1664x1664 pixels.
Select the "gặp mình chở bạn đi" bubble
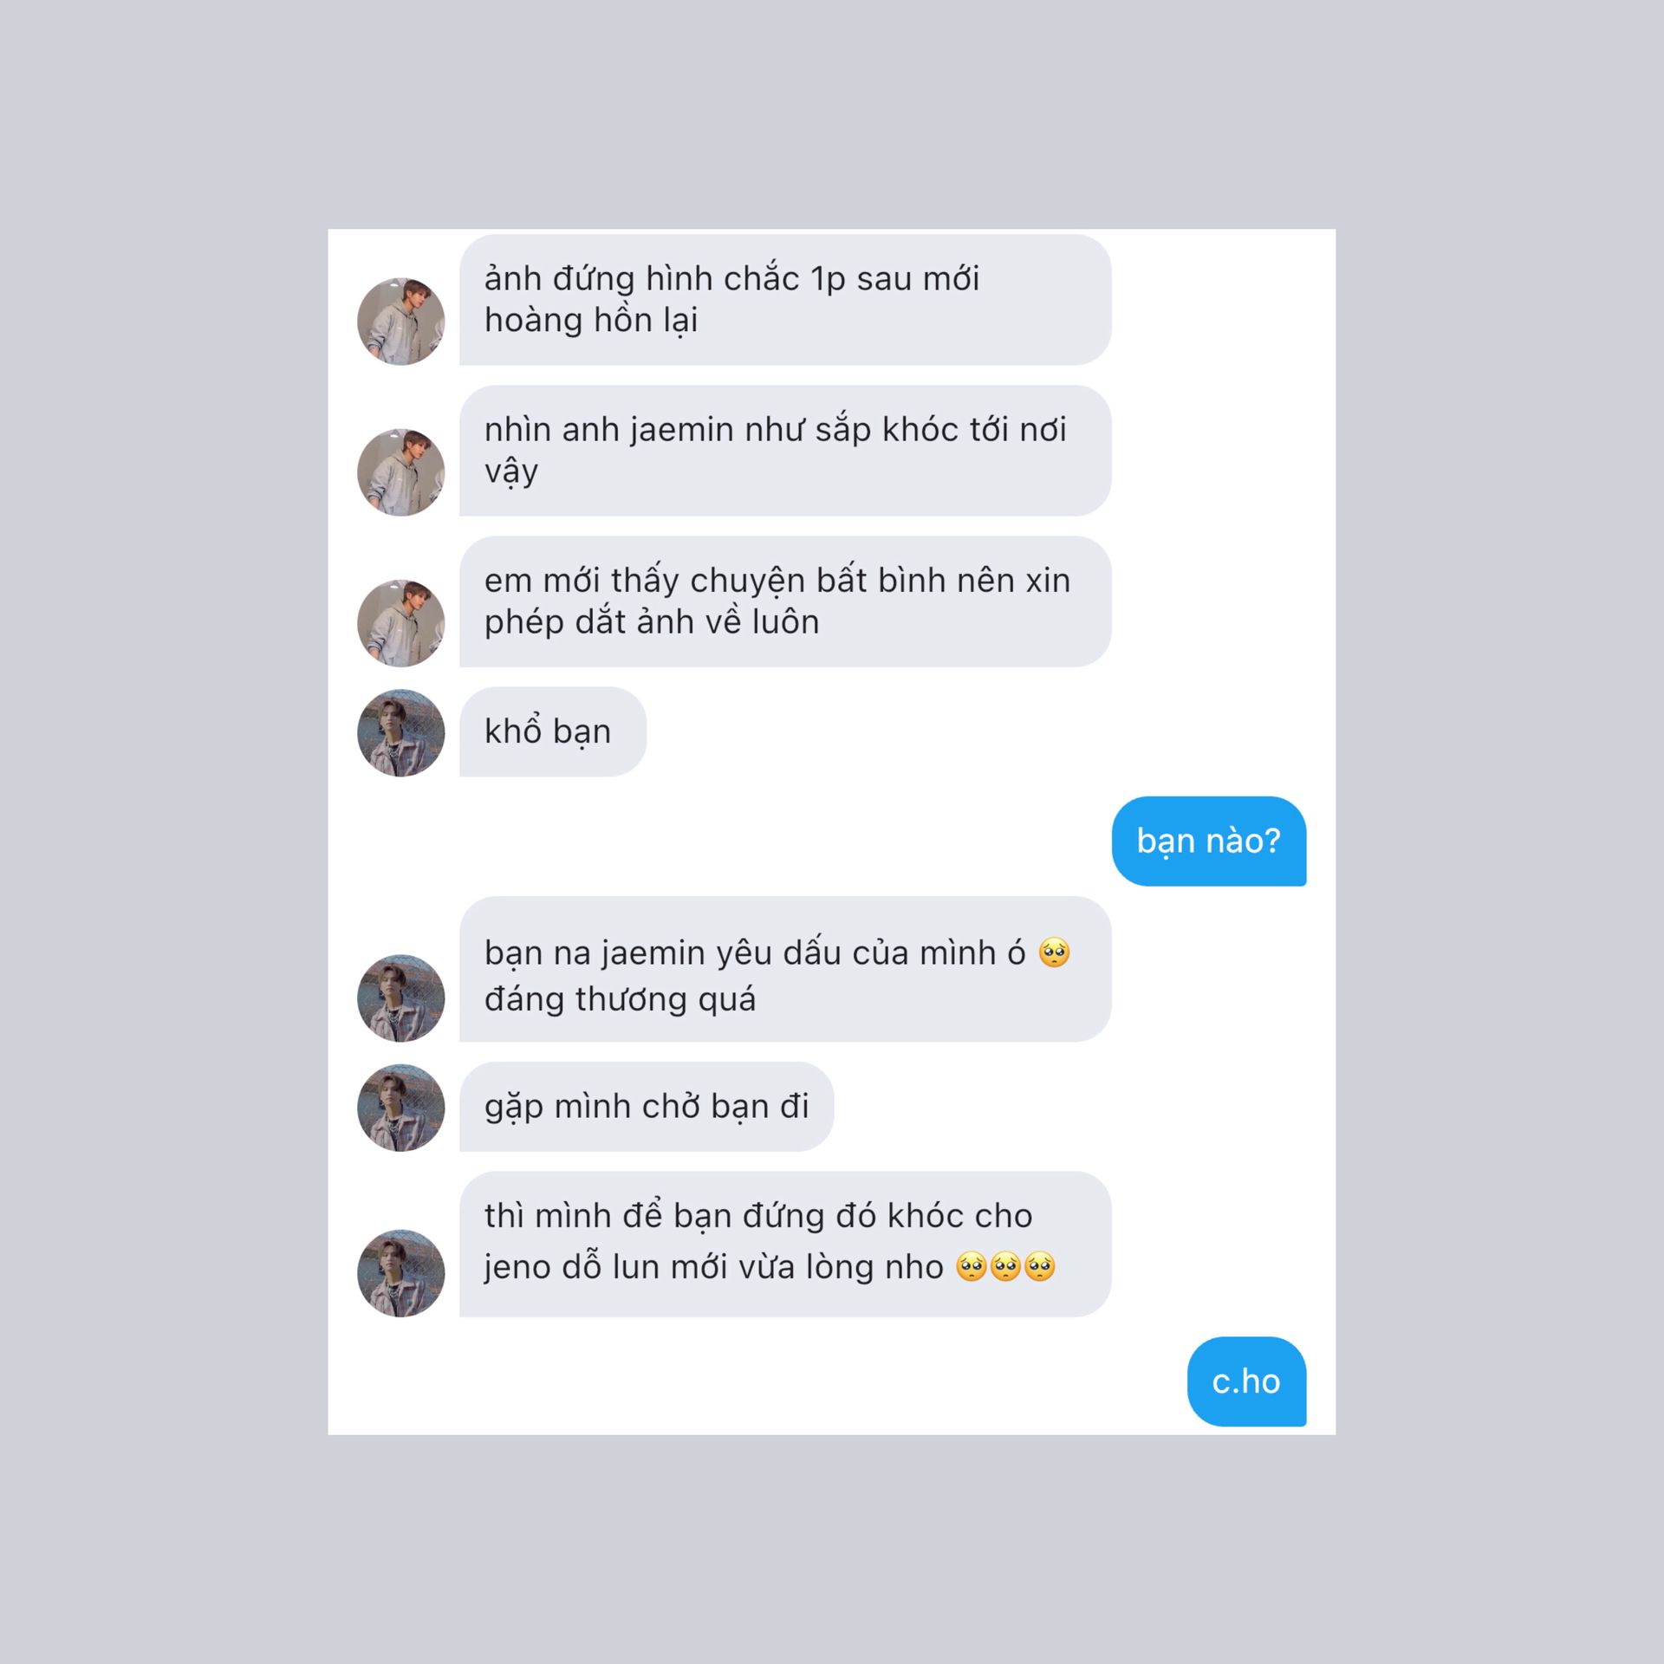tap(647, 1106)
